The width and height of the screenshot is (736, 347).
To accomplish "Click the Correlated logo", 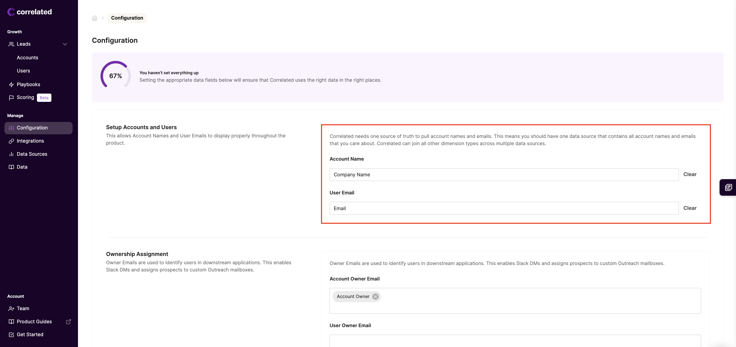I will tap(30, 12).
